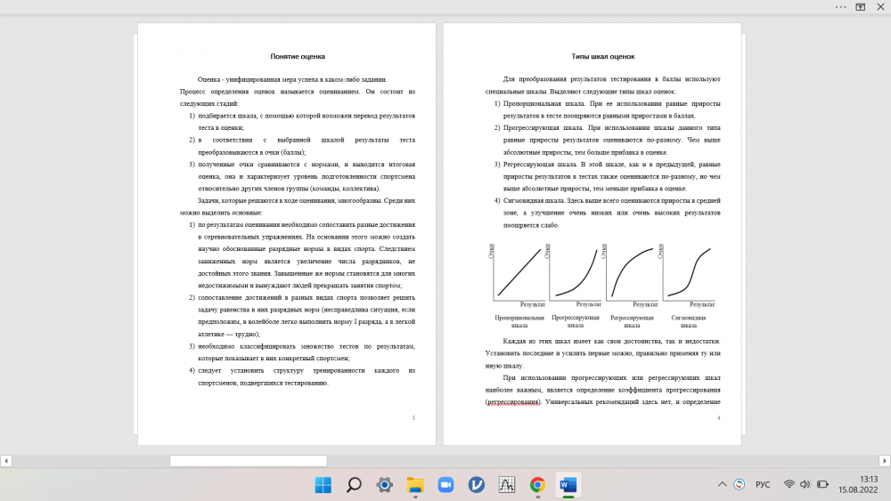
Task: Open the volume control in system tray
Action: click(x=805, y=484)
